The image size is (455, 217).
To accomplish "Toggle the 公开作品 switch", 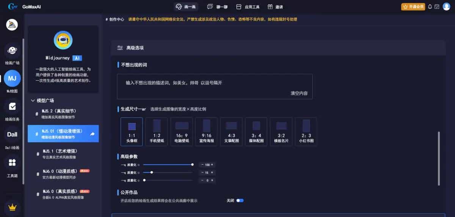I will click(x=240, y=200).
